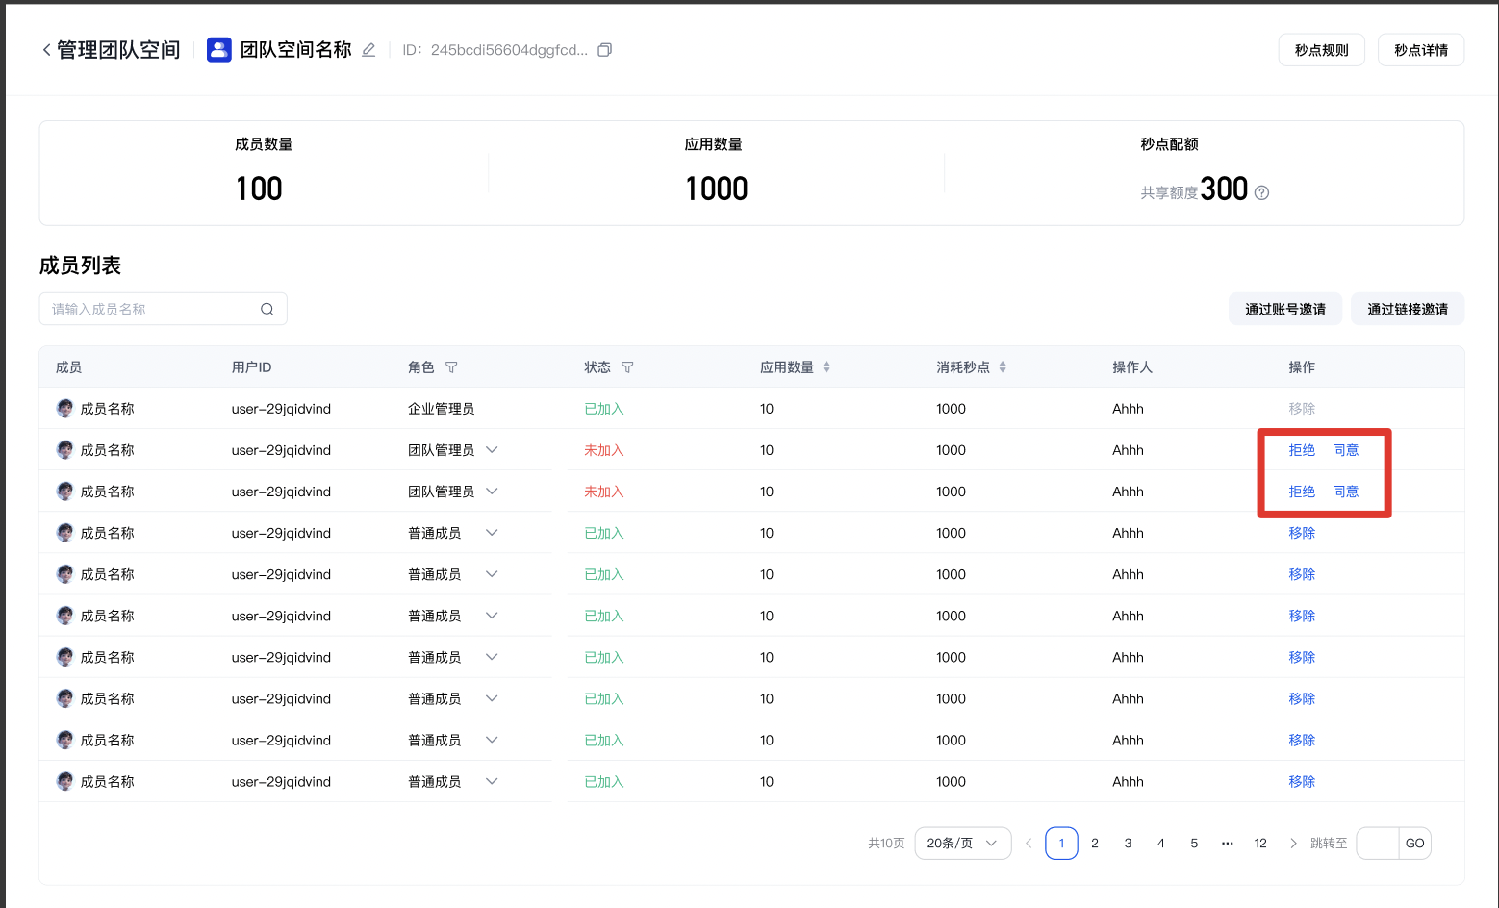Screen dimensions: 1499x908
Task: Sort by 消耗秒点 column
Action: click(1003, 367)
